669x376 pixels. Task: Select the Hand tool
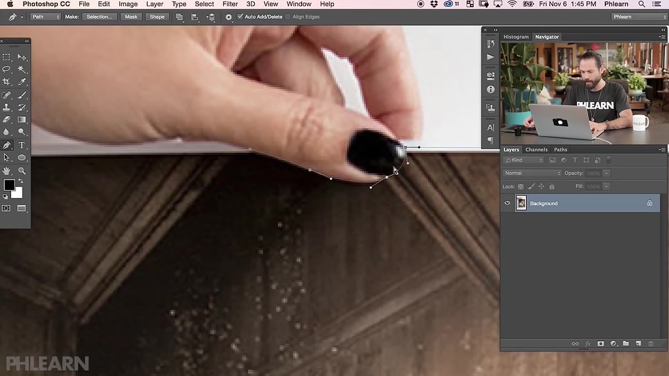point(7,171)
